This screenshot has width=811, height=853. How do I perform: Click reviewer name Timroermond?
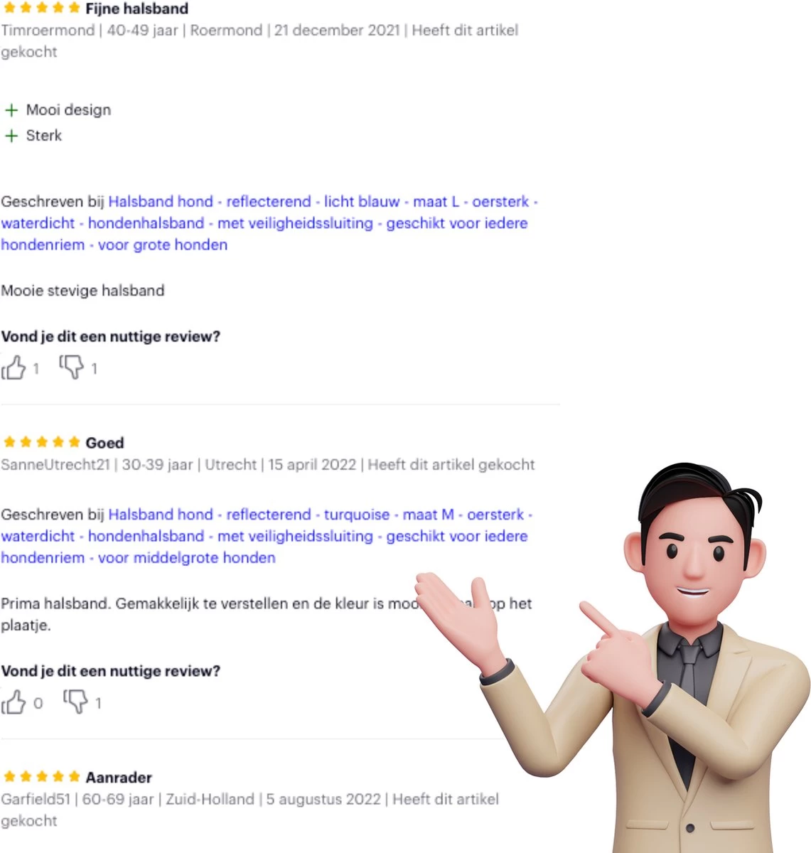pyautogui.click(x=48, y=31)
